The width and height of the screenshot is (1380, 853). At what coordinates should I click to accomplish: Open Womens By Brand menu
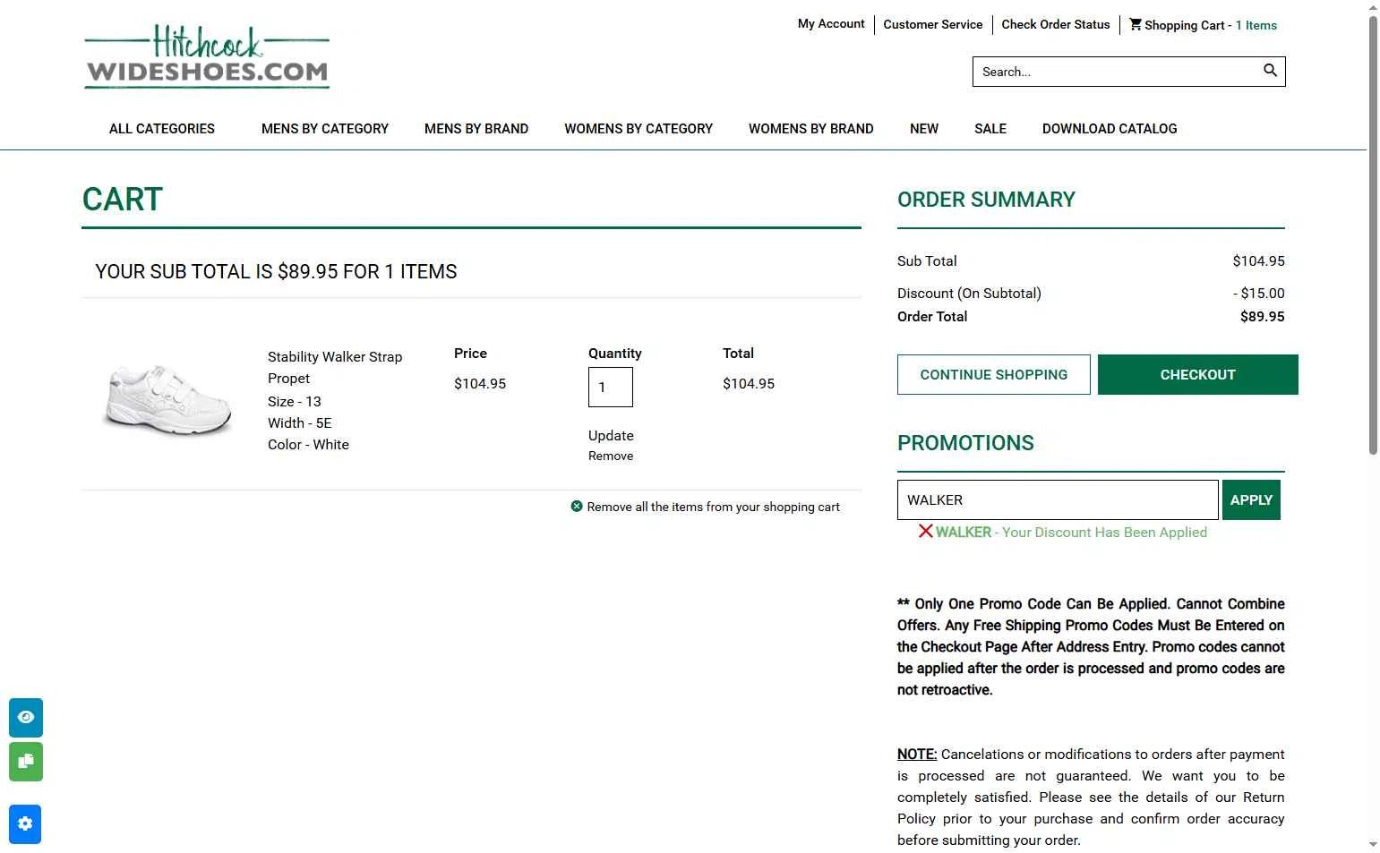(811, 129)
